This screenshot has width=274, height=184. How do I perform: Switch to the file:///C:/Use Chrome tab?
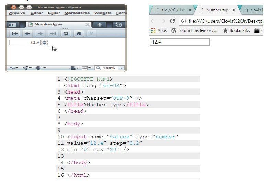click(173, 10)
